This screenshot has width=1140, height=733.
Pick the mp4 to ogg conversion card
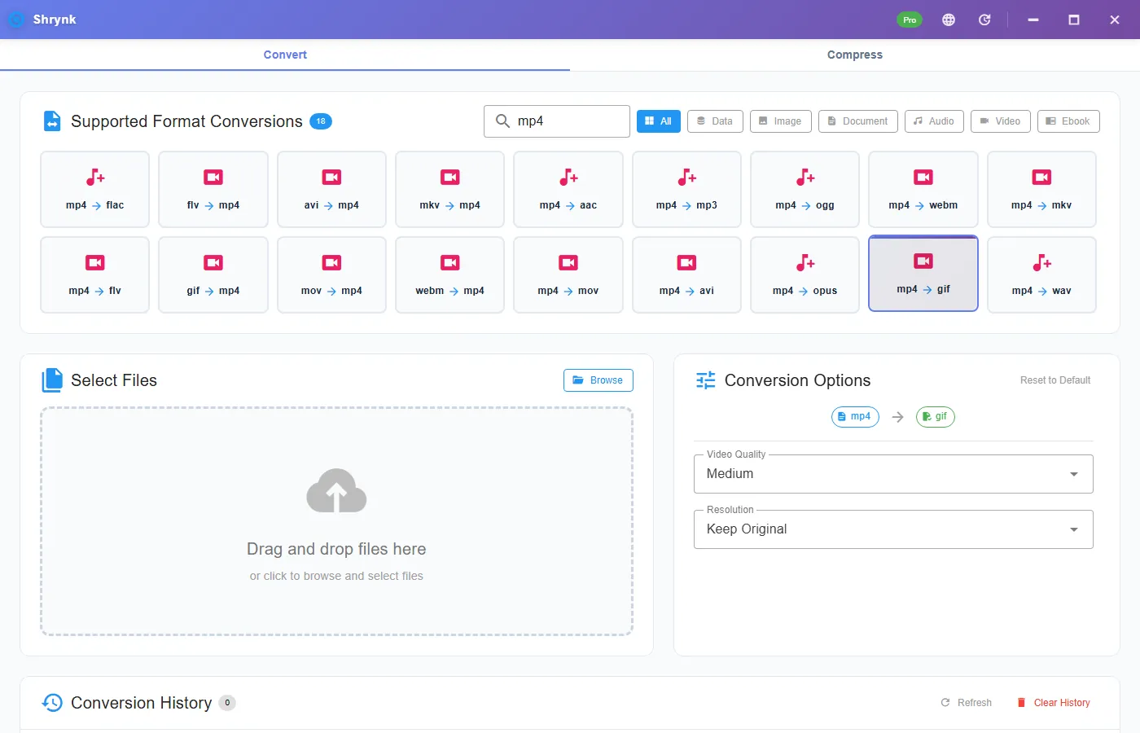[x=805, y=190]
